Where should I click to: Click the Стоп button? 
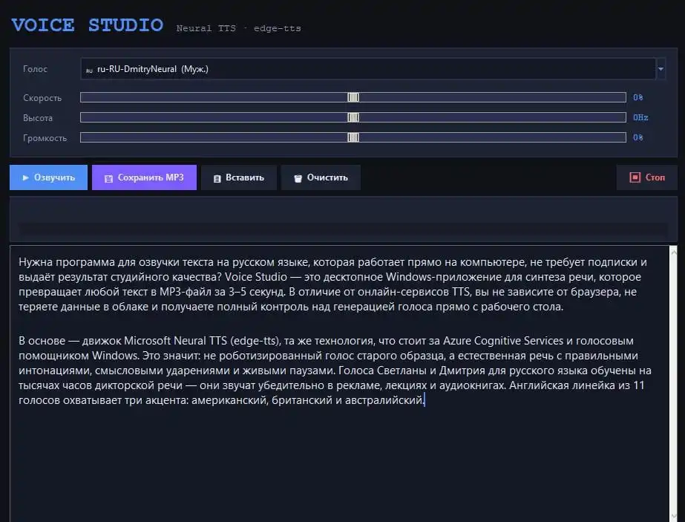[x=647, y=177]
